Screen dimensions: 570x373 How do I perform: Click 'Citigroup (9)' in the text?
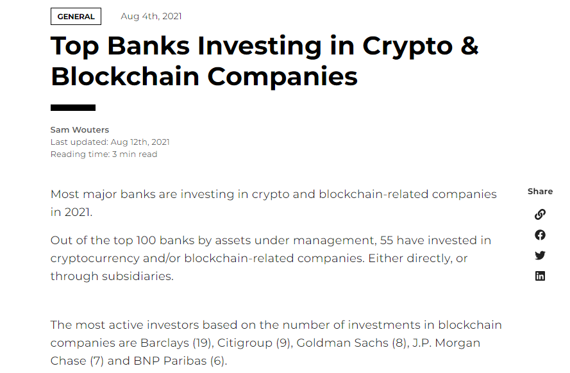point(255,343)
